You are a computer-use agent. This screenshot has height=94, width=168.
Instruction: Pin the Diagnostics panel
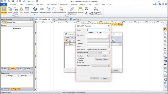30,73
